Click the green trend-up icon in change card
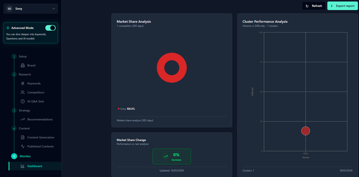Image resolution: width=359 pixels, height=177 pixels. point(166,156)
